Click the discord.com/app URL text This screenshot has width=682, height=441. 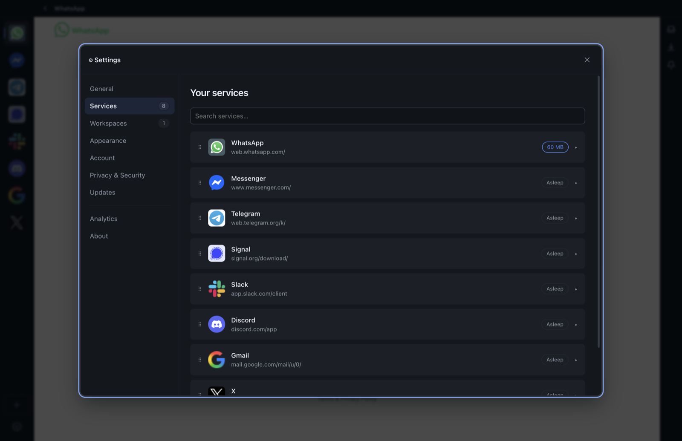coord(254,329)
